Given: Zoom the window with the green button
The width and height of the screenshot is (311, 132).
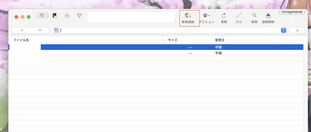Looking at the screenshot, I should tap(29, 17).
